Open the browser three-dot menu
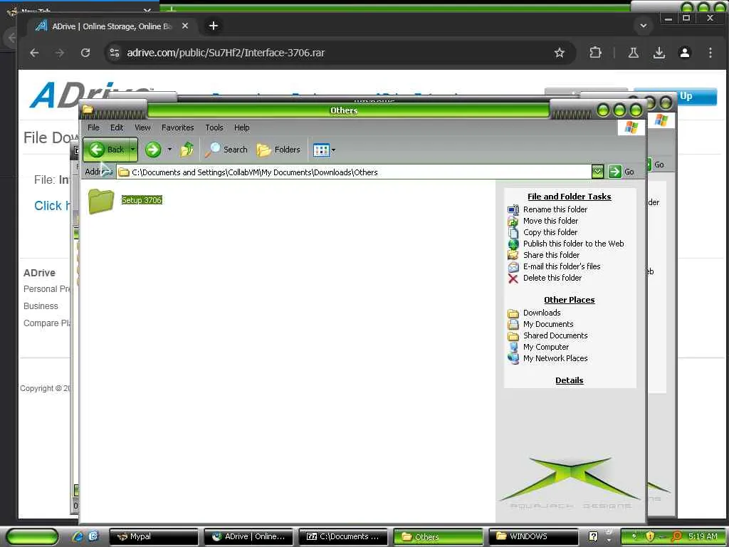729x547 pixels. (710, 53)
